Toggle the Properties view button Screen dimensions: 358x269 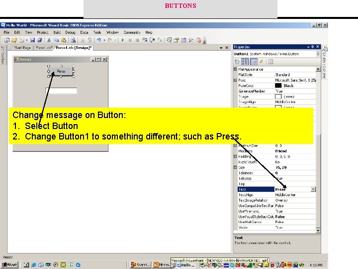254,62
